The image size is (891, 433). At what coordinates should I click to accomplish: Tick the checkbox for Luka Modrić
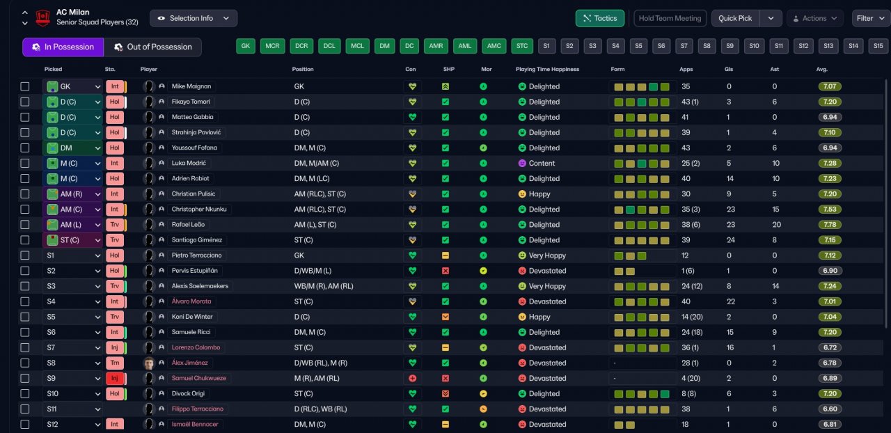tap(25, 163)
